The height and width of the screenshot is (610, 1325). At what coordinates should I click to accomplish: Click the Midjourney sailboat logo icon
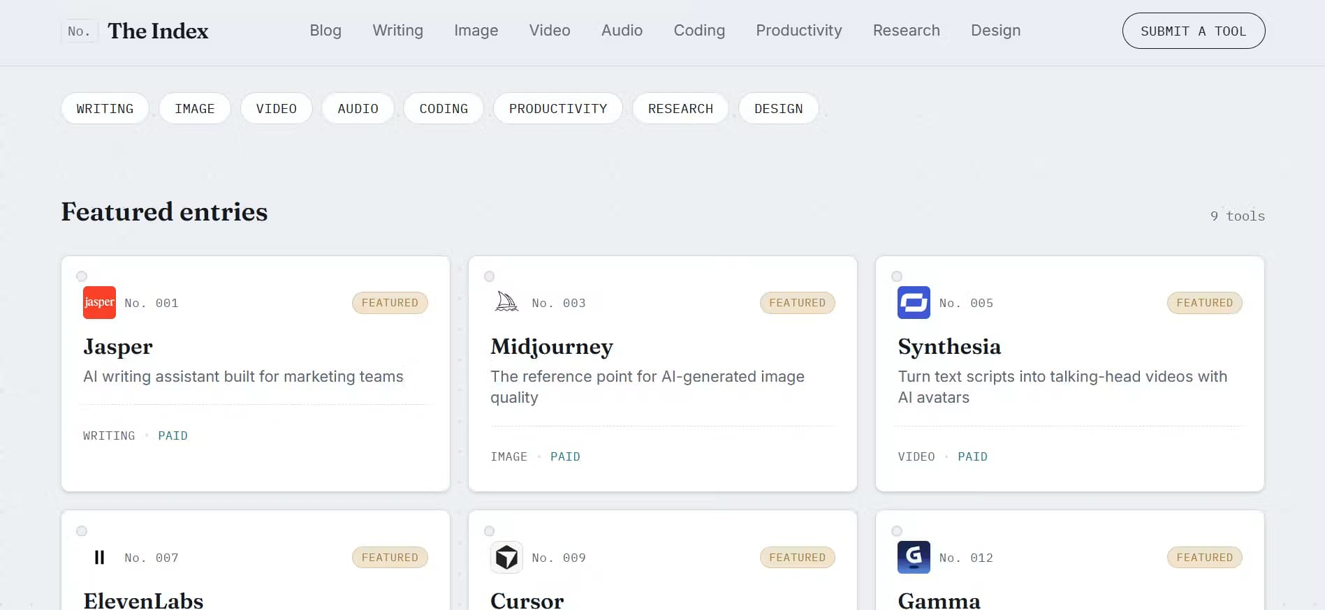pos(507,303)
